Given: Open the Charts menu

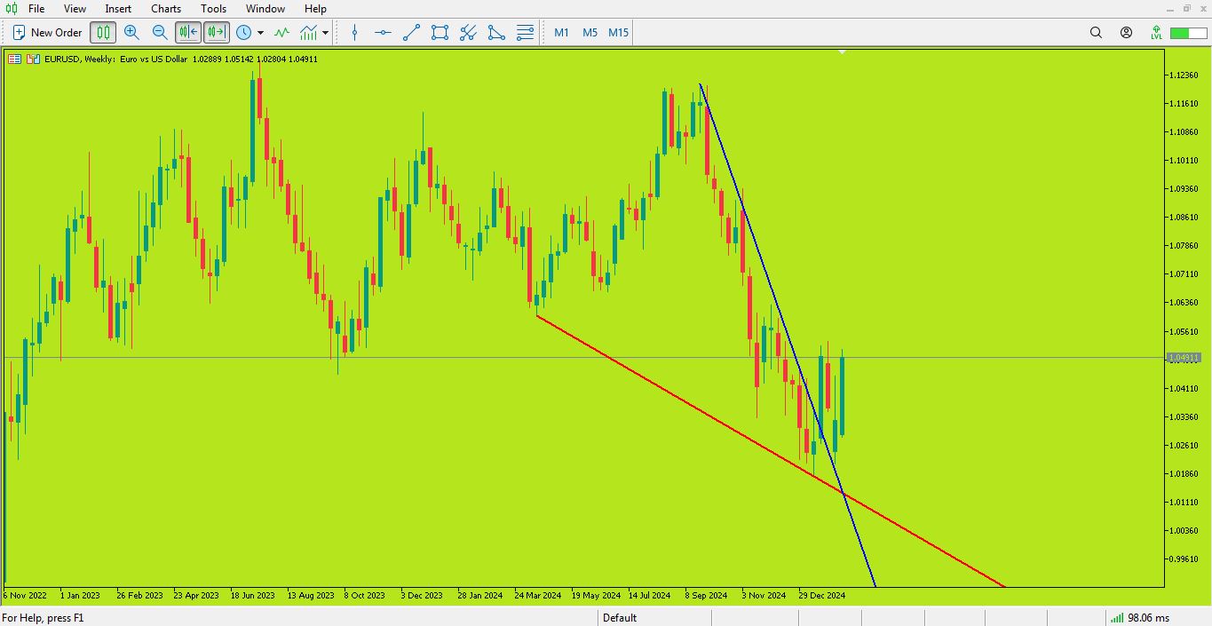Looking at the screenshot, I should [166, 9].
